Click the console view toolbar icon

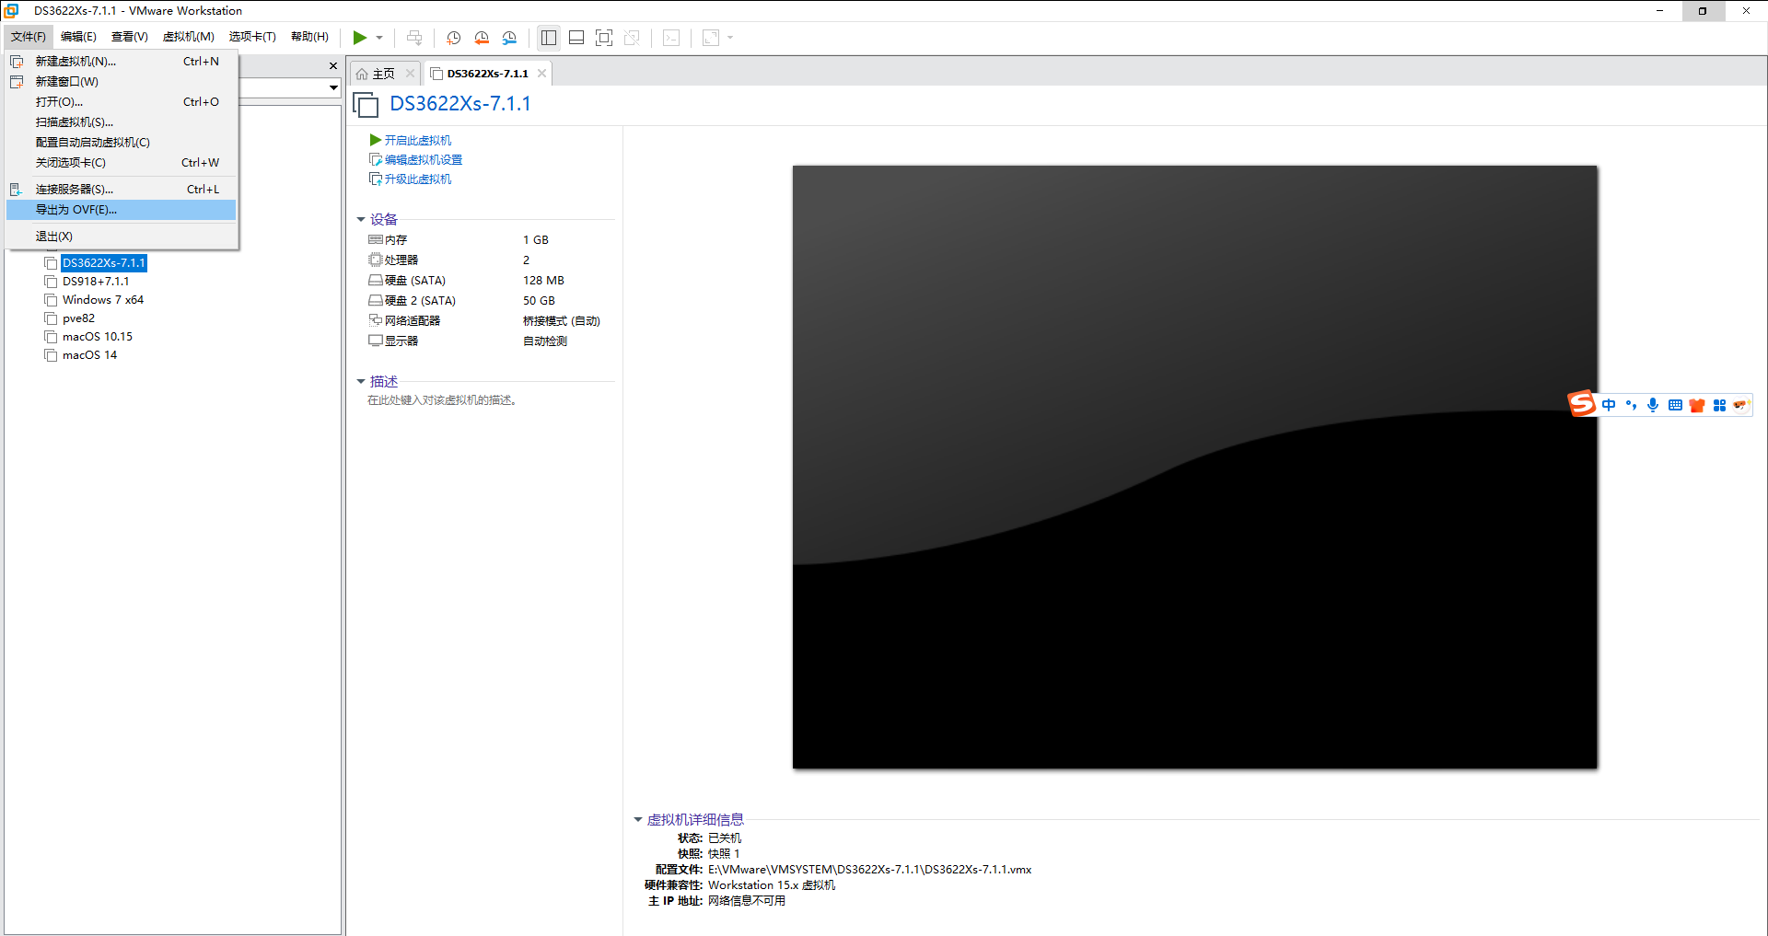click(672, 38)
